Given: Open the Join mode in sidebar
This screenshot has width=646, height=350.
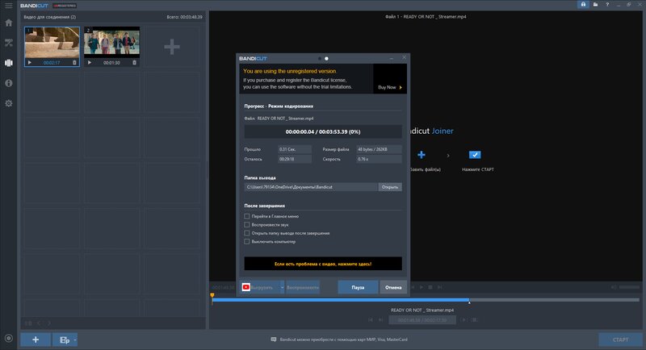Looking at the screenshot, I should [9, 63].
